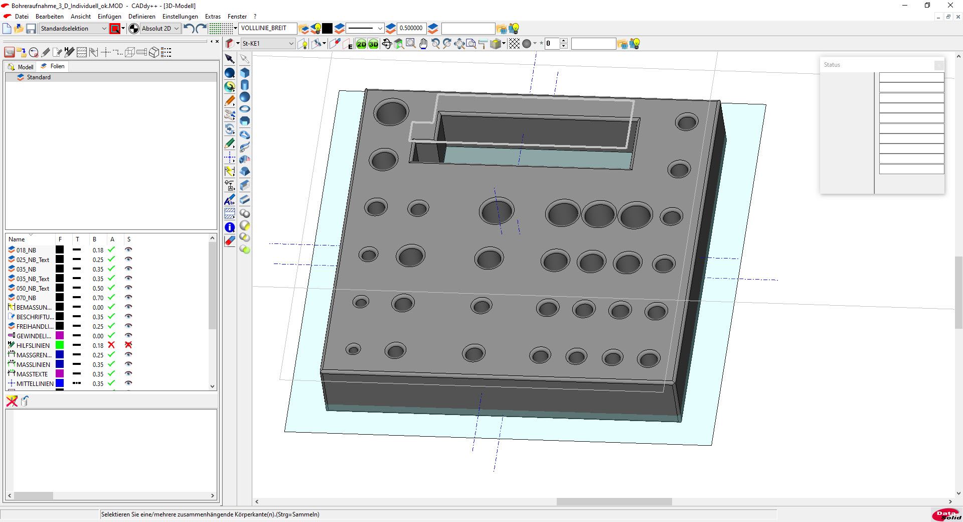Click the Redo arrow
The width and height of the screenshot is (963, 522).
tap(201, 29)
